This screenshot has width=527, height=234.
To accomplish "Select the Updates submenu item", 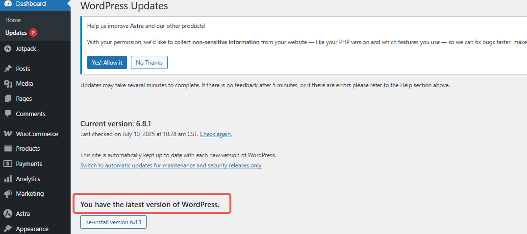I will click(x=16, y=33).
